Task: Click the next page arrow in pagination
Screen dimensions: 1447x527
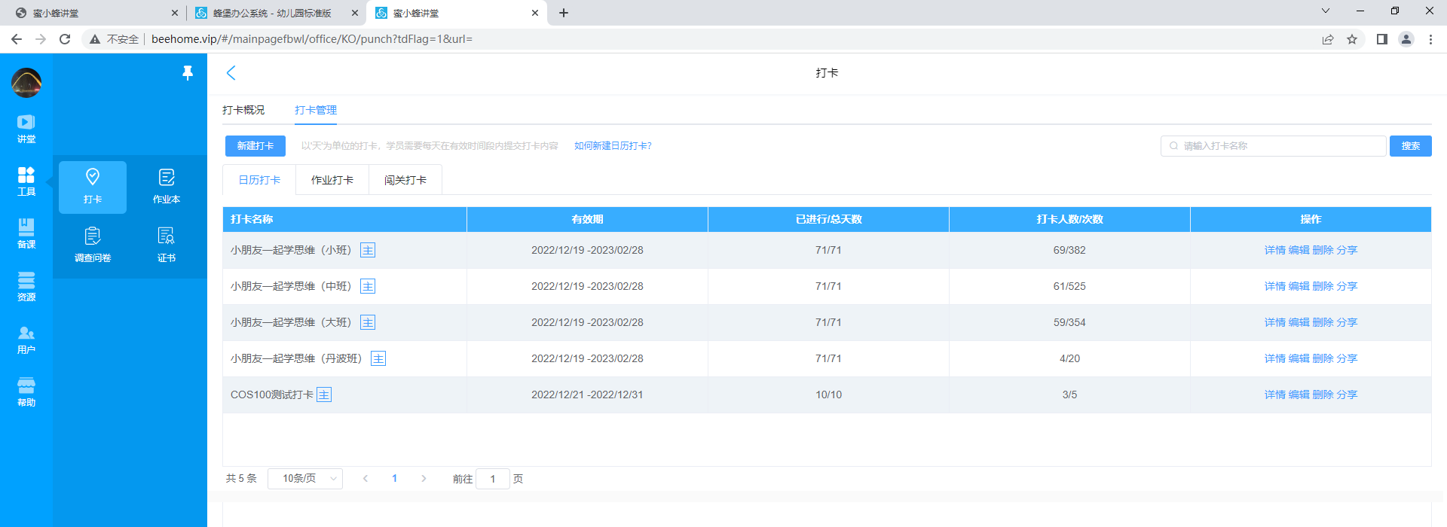Action: (424, 479)
